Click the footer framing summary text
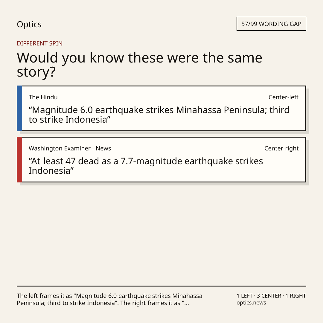The height and width of the screenshot is (323, 323). coord(109,299)
